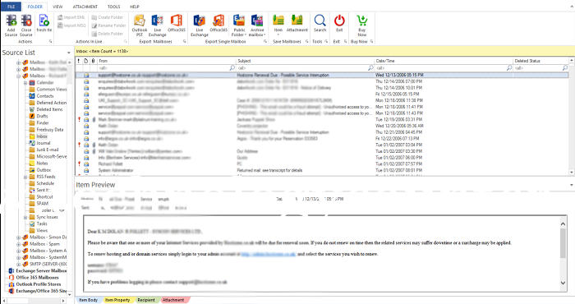
Task: Switch to the Attachment preview tab
Action: [173, 300]
